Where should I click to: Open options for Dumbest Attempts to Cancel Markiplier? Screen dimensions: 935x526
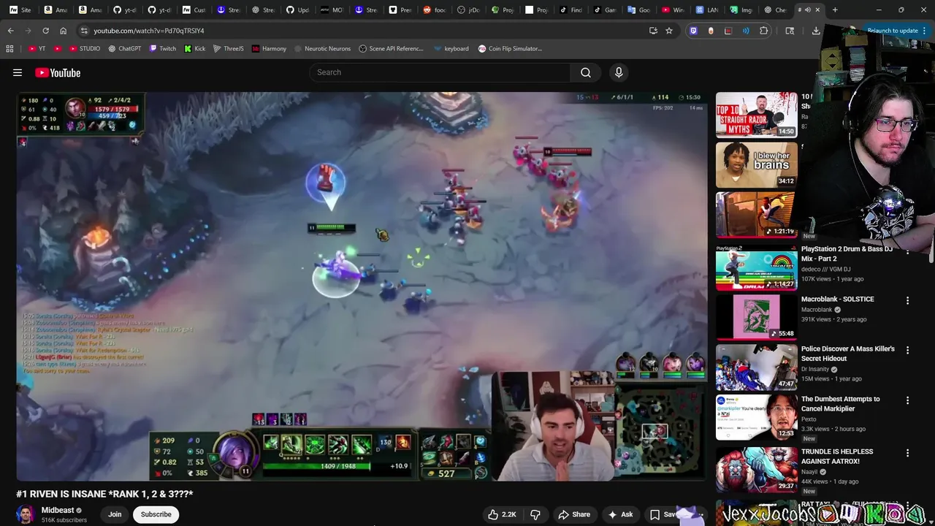(x=907, y=400)
